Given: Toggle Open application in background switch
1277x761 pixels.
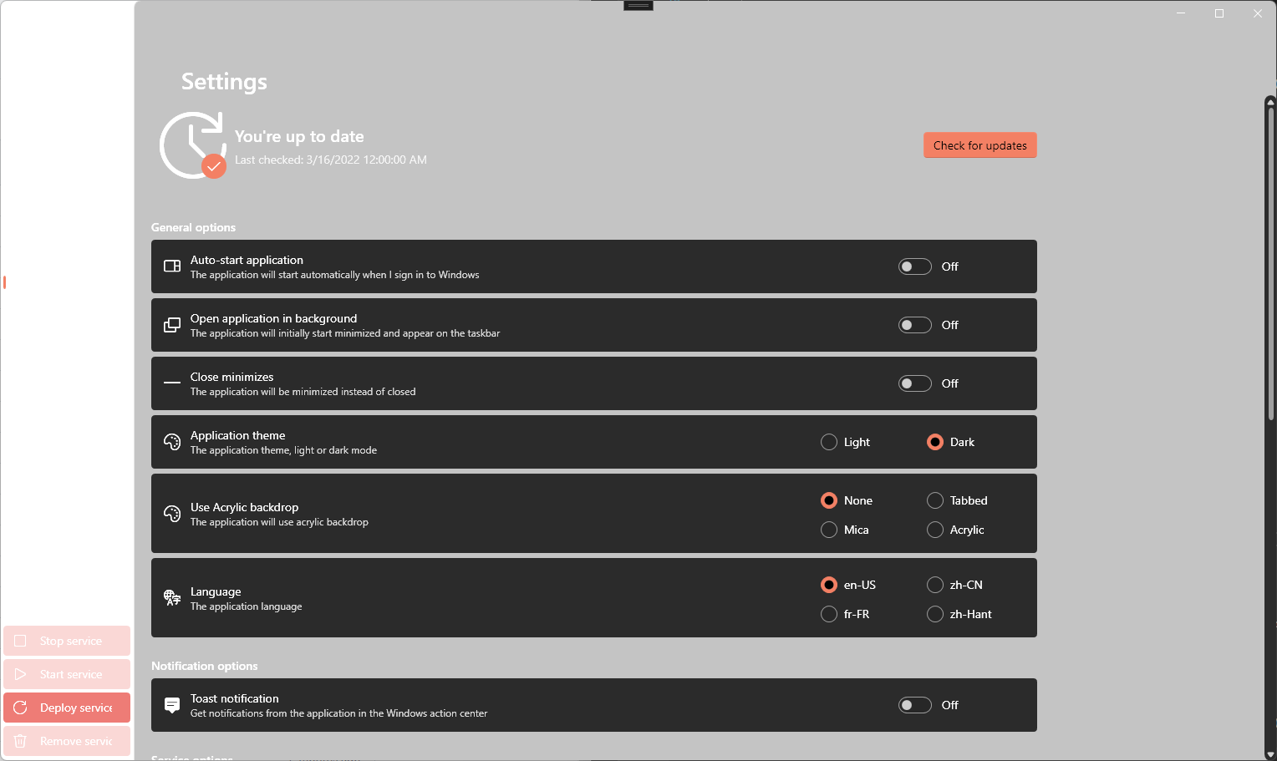Looking at the screenshot, I should click(x=915, y=325).
